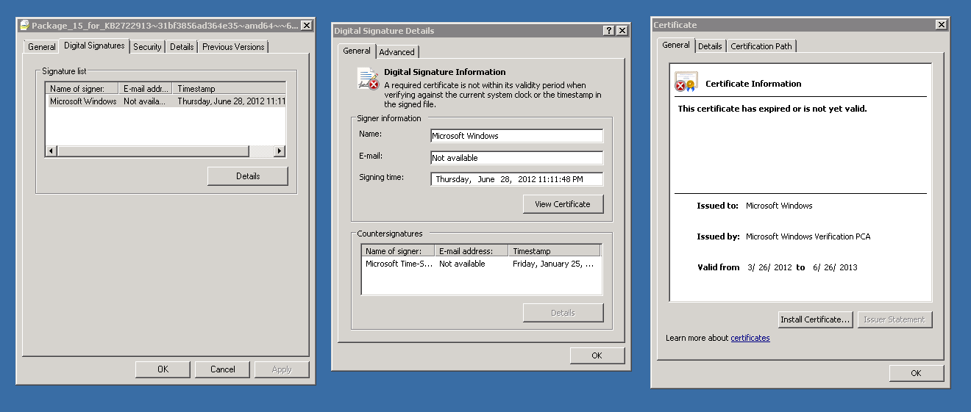Sort by Name of signer column in Signature list

(82, 89)
